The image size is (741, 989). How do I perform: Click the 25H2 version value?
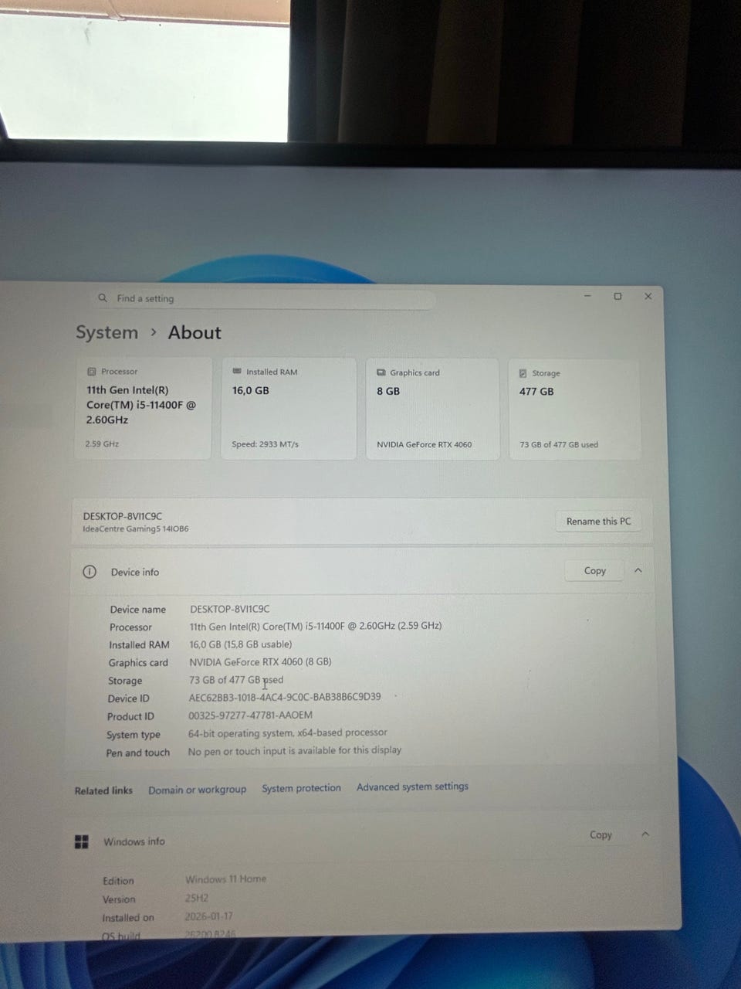[x=197, y=898]
